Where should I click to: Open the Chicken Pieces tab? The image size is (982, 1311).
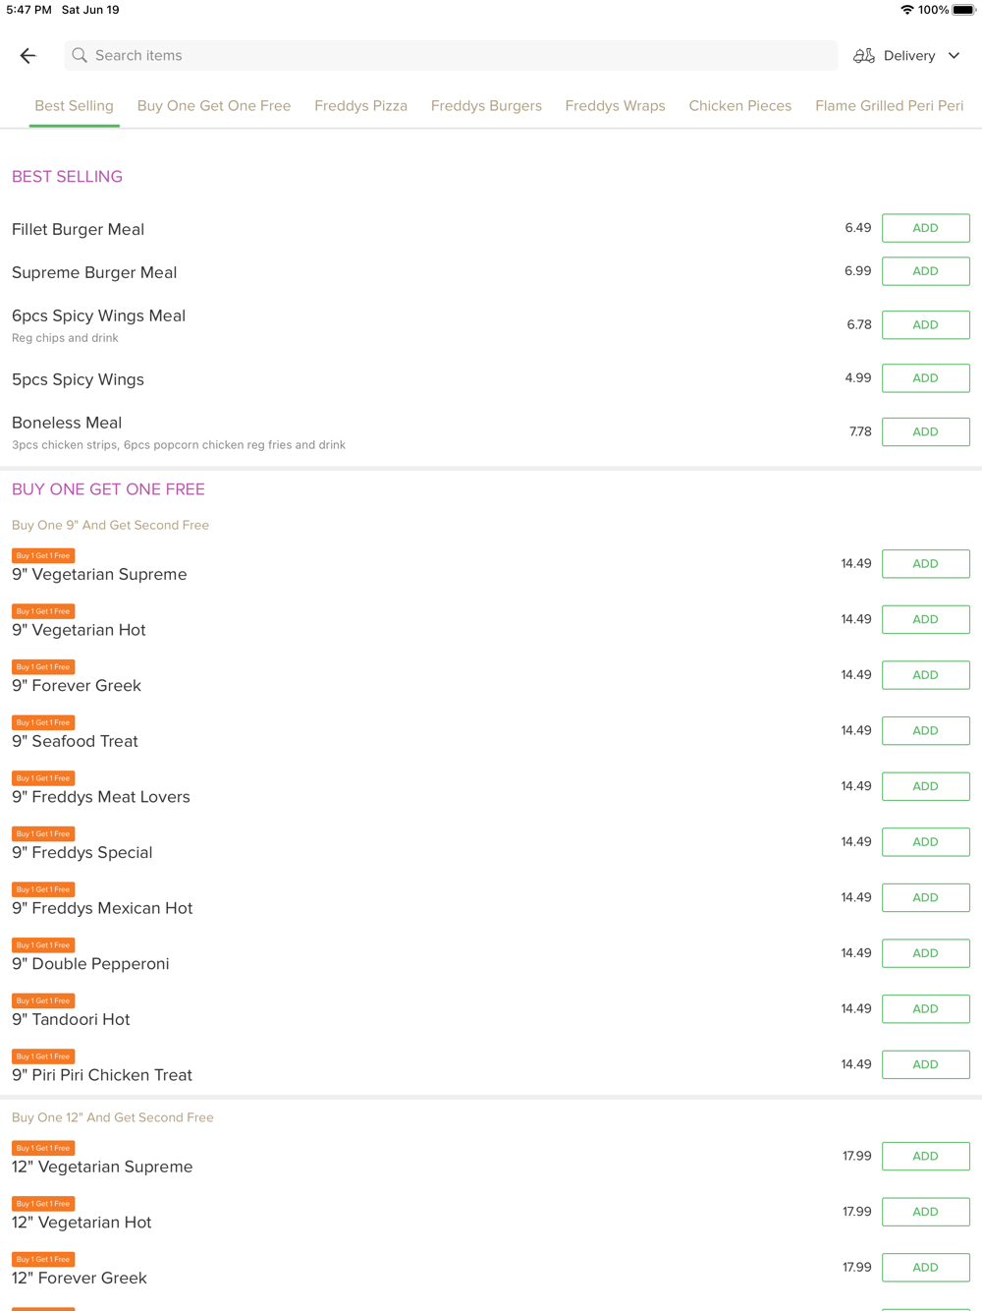[x=739, y=106]
